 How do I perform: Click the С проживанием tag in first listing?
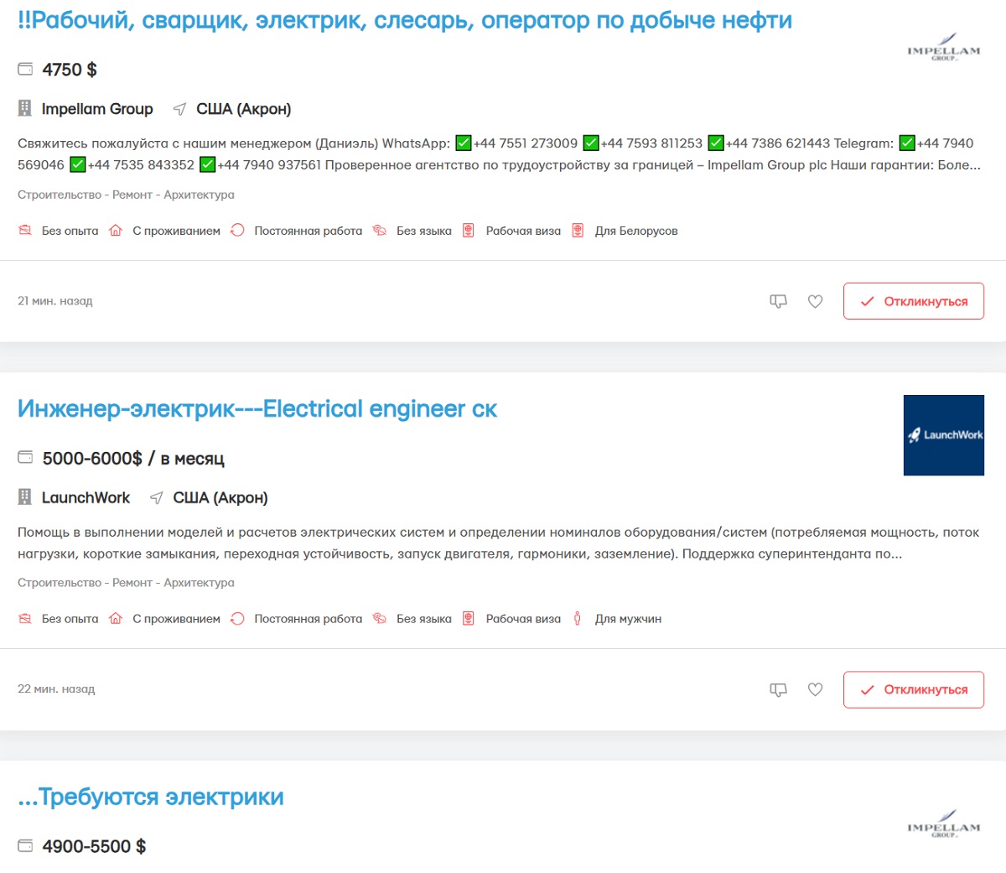pos(176,231)
